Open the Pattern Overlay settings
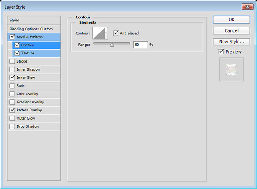 [34, 110]
